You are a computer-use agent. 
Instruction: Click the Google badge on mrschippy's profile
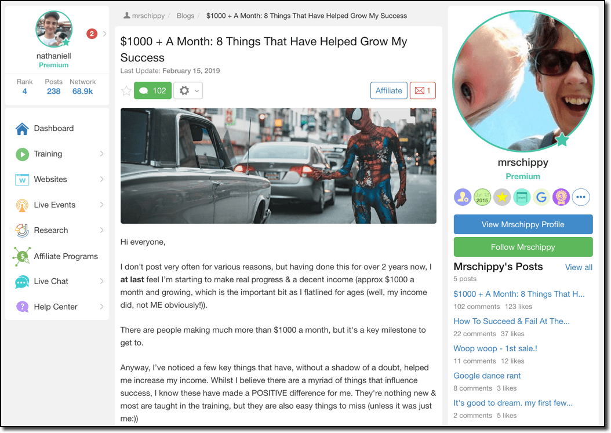coord(541,197)
